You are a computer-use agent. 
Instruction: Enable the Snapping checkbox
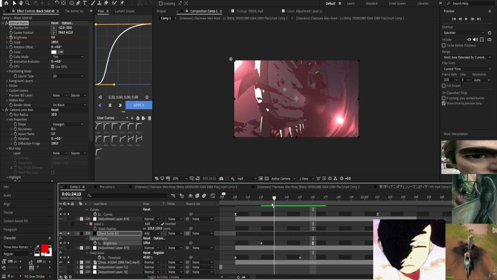pyautogui.click(x=161, y=3)
